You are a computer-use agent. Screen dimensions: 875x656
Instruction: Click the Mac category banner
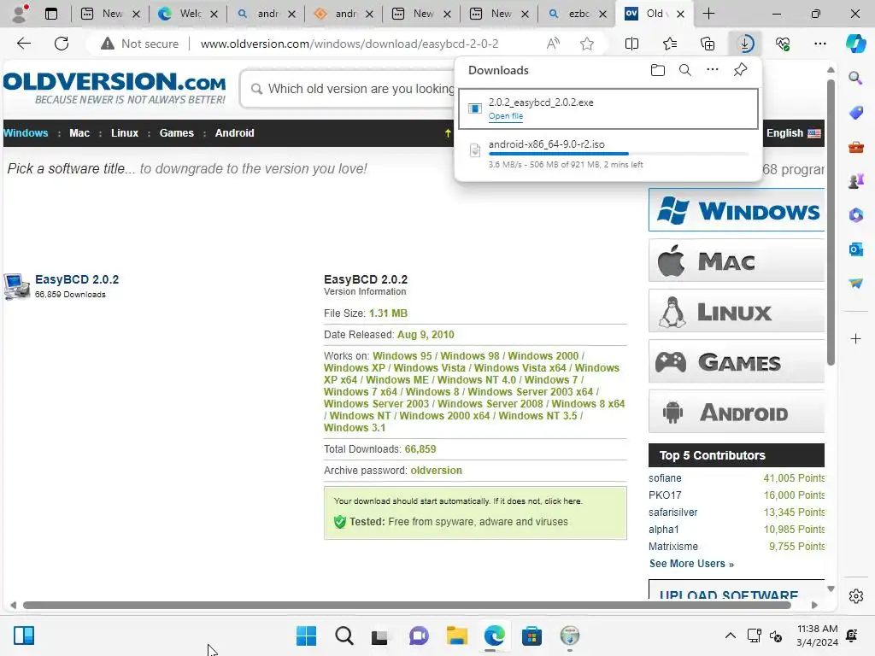(x=736, y=261)
